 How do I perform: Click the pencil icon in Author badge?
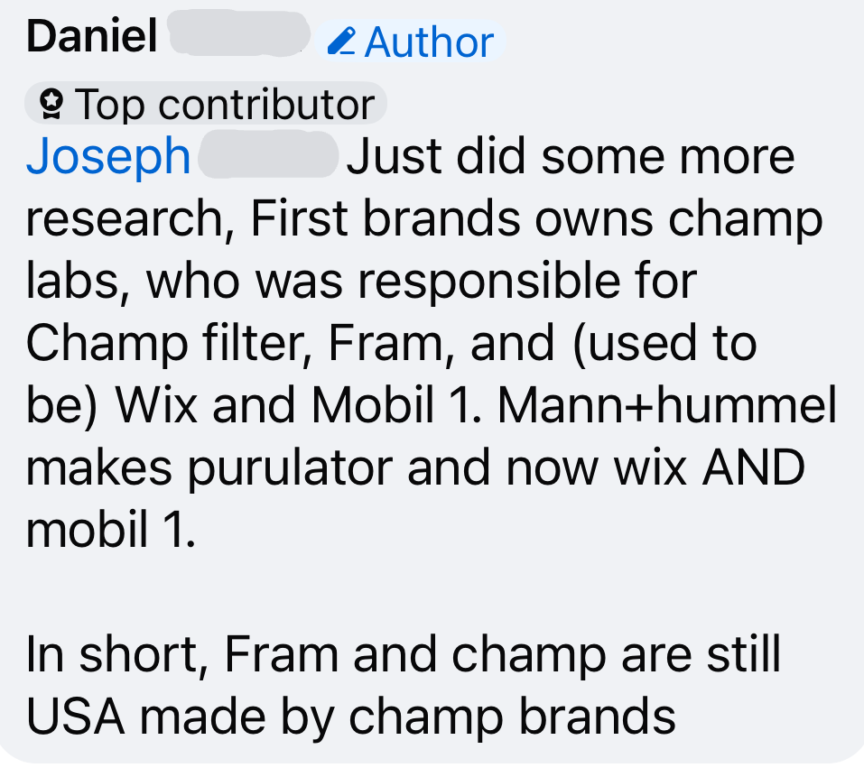[341, 42]
